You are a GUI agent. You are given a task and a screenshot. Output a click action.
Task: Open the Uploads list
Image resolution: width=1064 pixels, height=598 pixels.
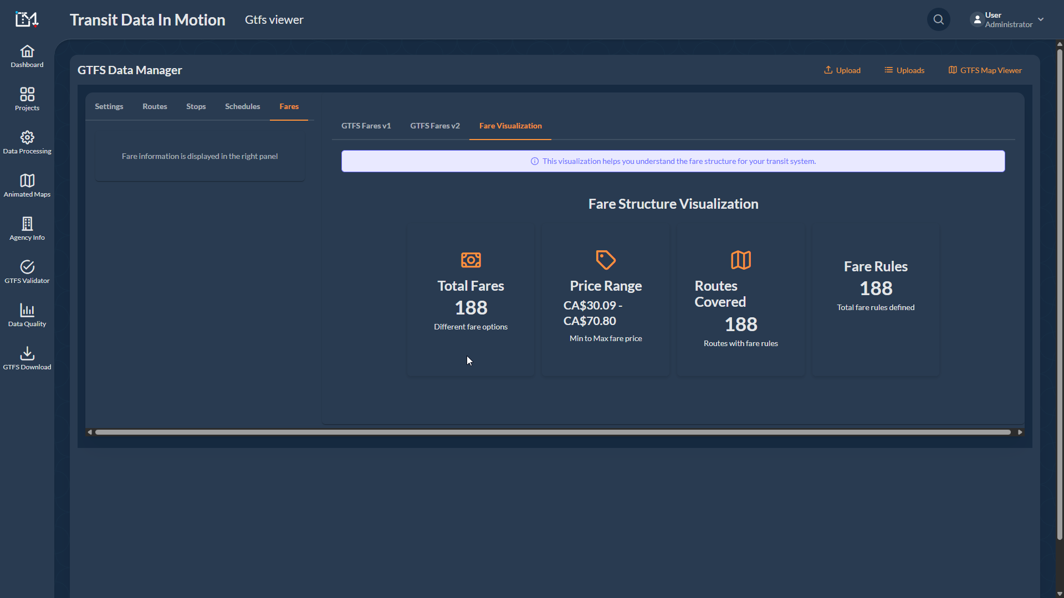coord(904,70)
